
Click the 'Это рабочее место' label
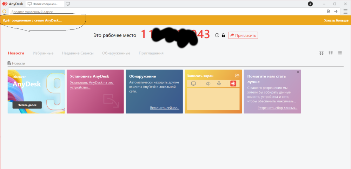click(x=115, y=35)
